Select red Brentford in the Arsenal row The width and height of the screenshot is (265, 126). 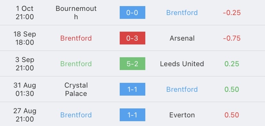(x=76, y=38)
